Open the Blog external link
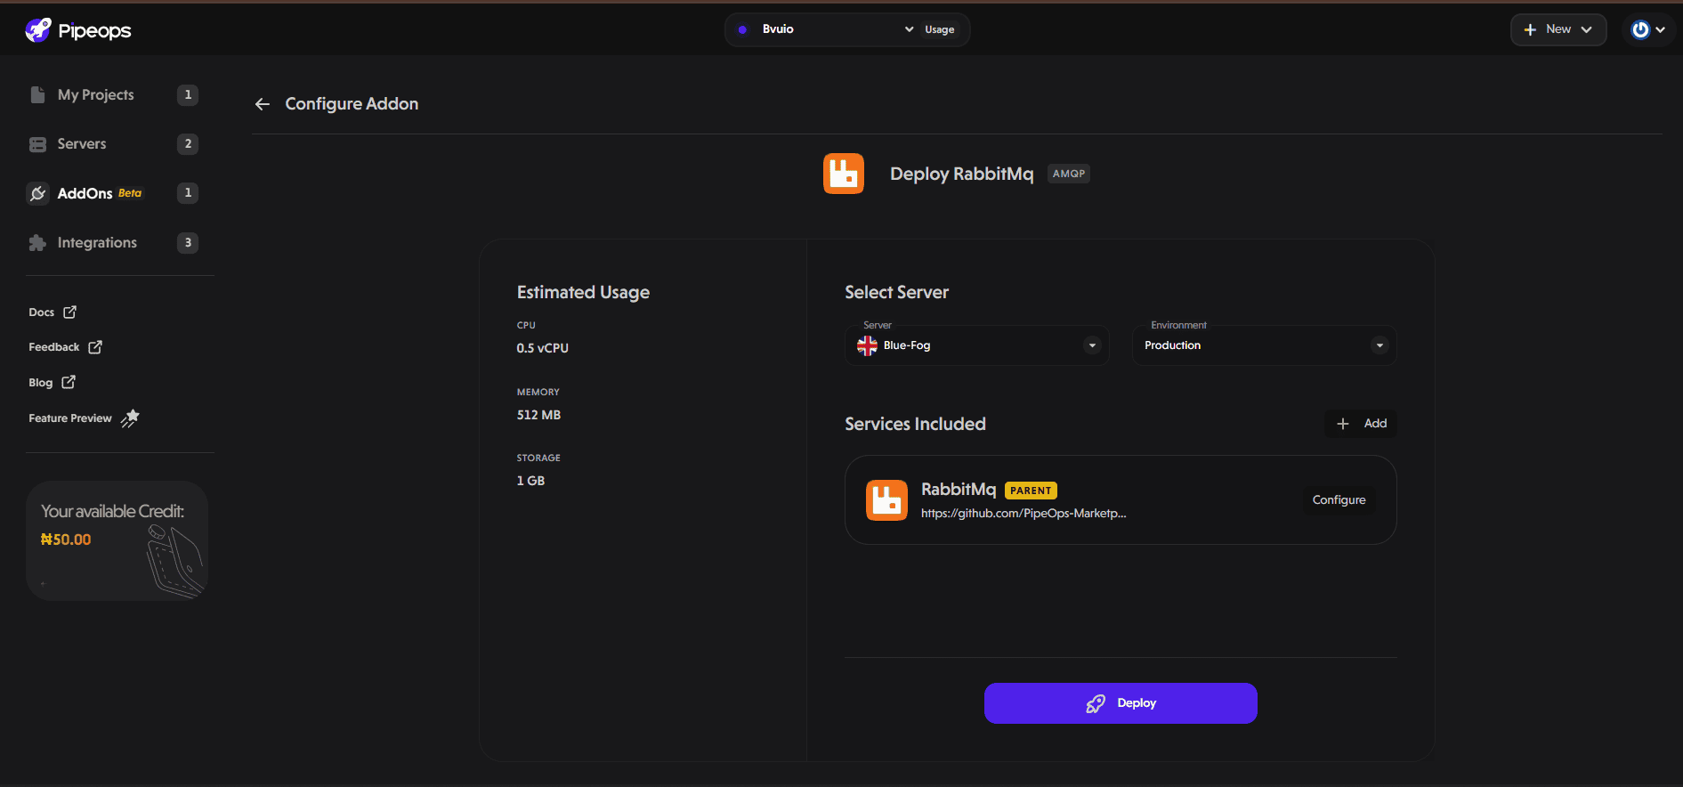Viewport: 1683px width, 787px height. (x=52, y=382)
